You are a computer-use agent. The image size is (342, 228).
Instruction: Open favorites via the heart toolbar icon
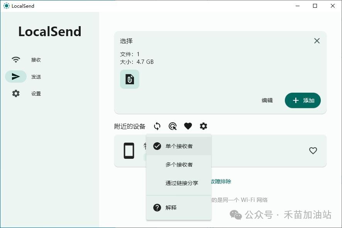[x=188, y=126]
